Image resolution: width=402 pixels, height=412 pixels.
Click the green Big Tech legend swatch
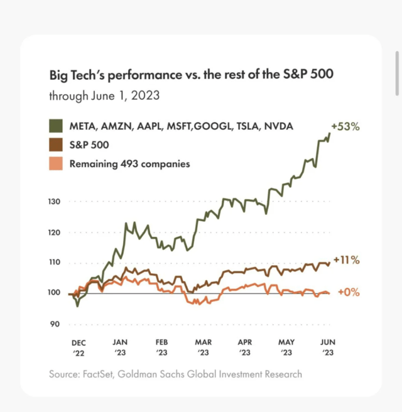point(56,126)
